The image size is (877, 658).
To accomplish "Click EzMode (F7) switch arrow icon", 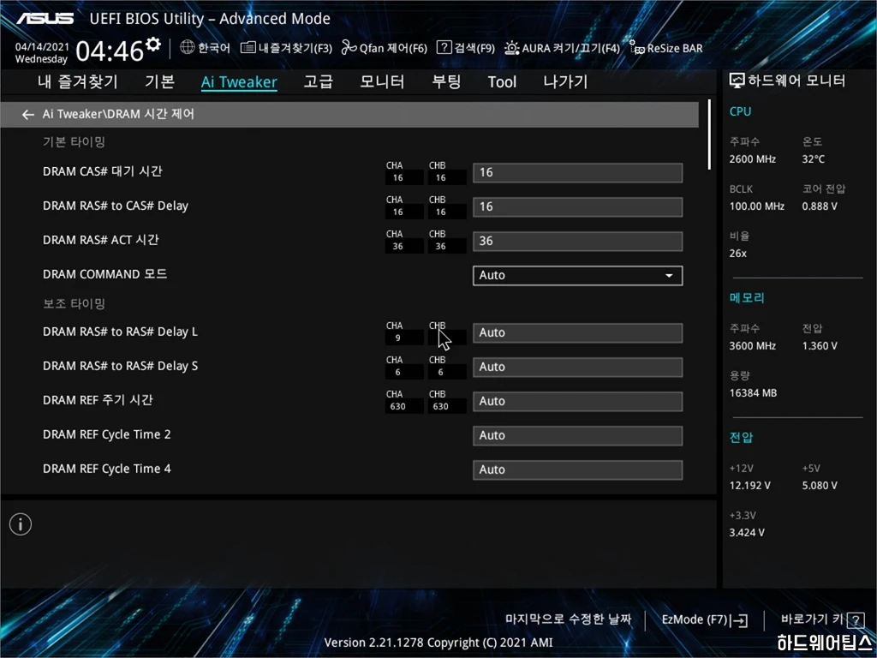I will (739, 620).
